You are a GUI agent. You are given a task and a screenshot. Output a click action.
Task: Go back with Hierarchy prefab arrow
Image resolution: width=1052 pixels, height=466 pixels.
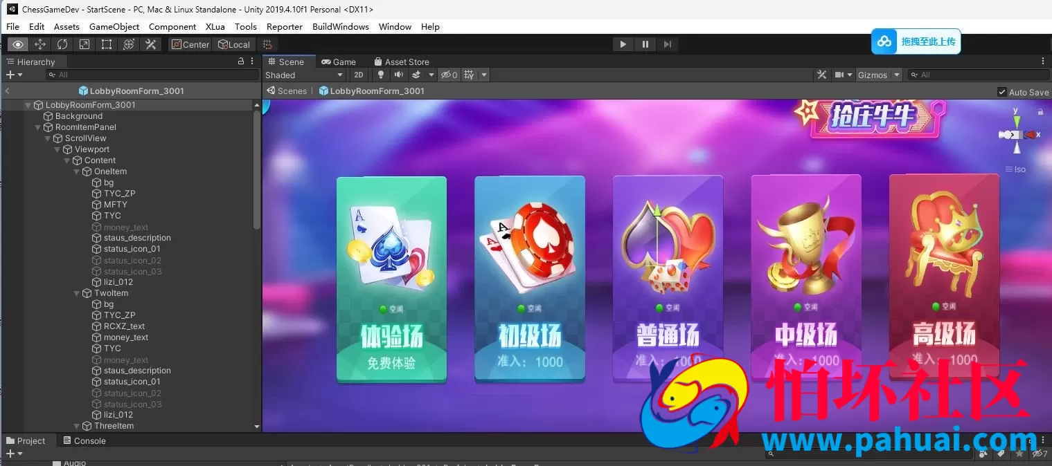click(x=7, y=91)
